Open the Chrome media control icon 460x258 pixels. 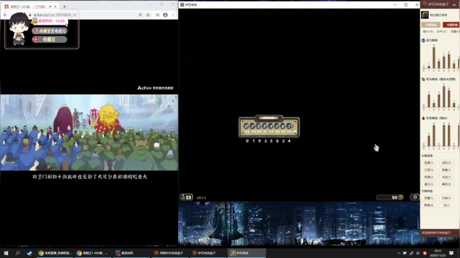click(157, 15)
